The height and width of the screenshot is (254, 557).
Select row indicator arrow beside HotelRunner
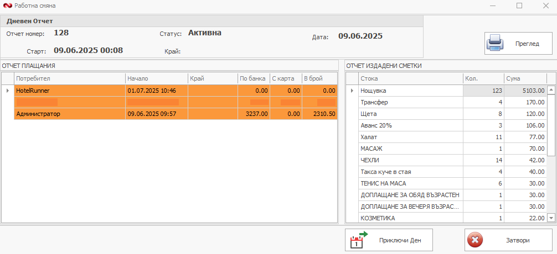pyautogui.click(x=7, y=91)
